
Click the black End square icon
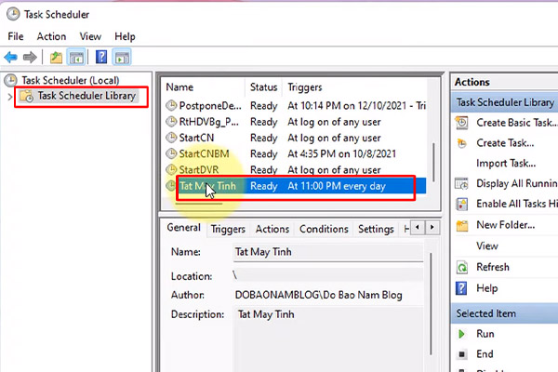click(x=461, y=354)
